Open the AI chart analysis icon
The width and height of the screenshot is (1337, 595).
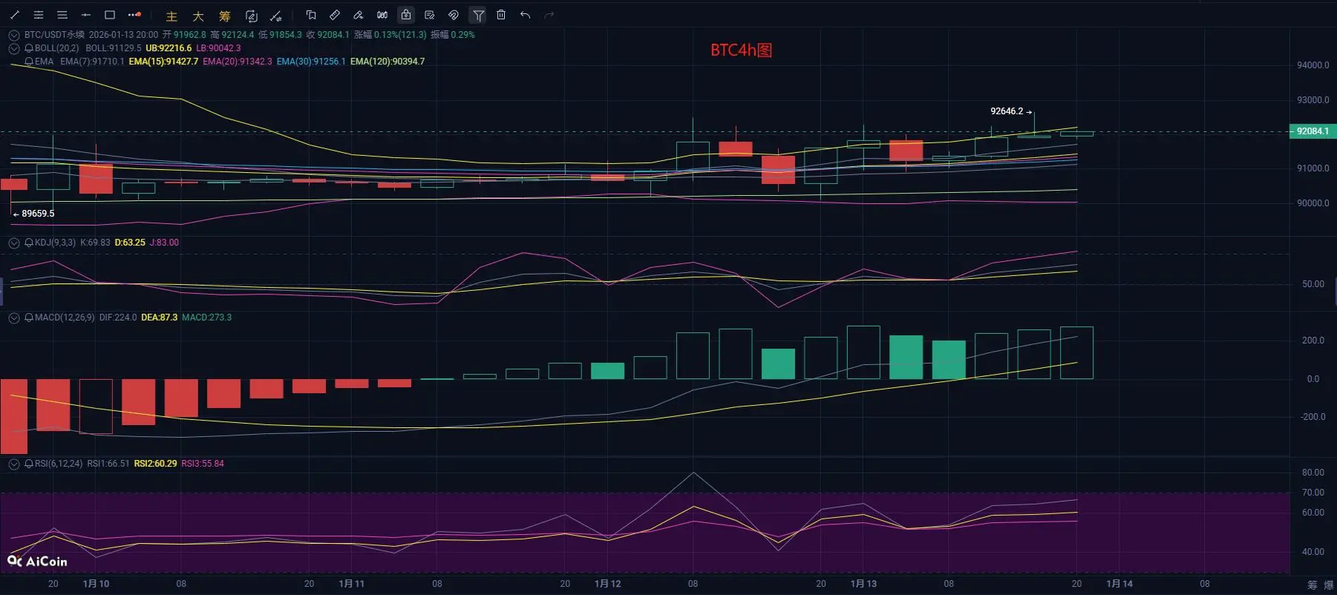pos(251,16)
